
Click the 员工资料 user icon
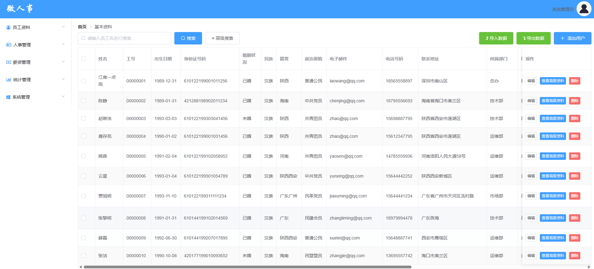[8, 27]
